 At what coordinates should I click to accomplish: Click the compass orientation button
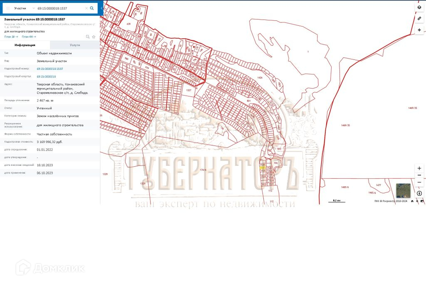click(x=419, y=193)
